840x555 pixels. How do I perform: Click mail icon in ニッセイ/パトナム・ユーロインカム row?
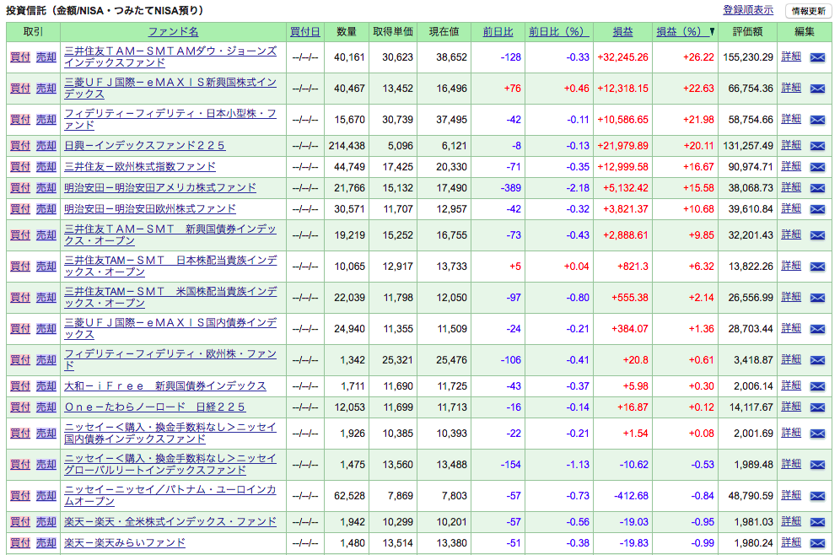[x=817, y=496]
